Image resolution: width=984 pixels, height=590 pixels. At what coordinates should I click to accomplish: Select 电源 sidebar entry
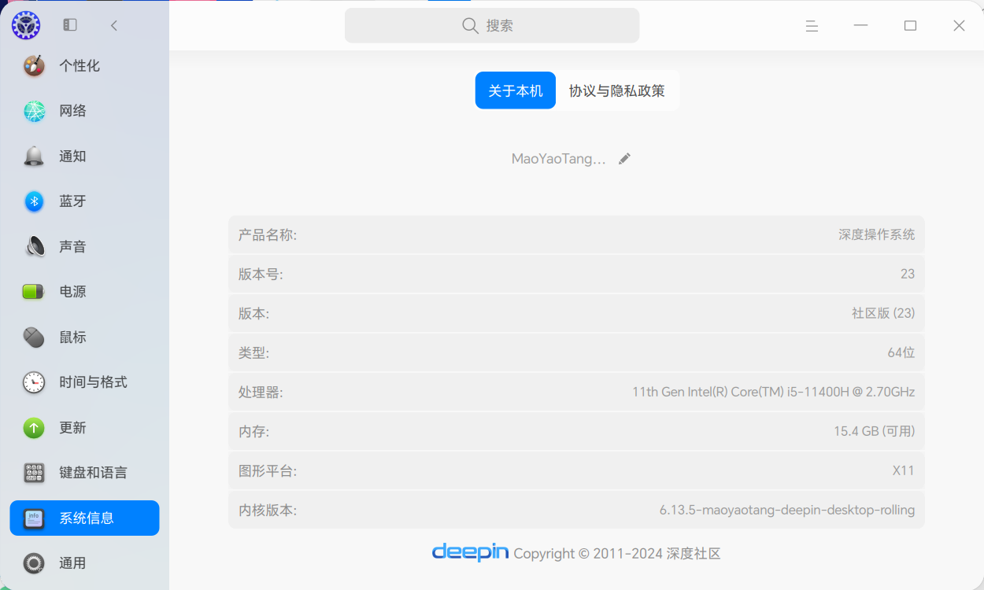click(x=84, y=292)
